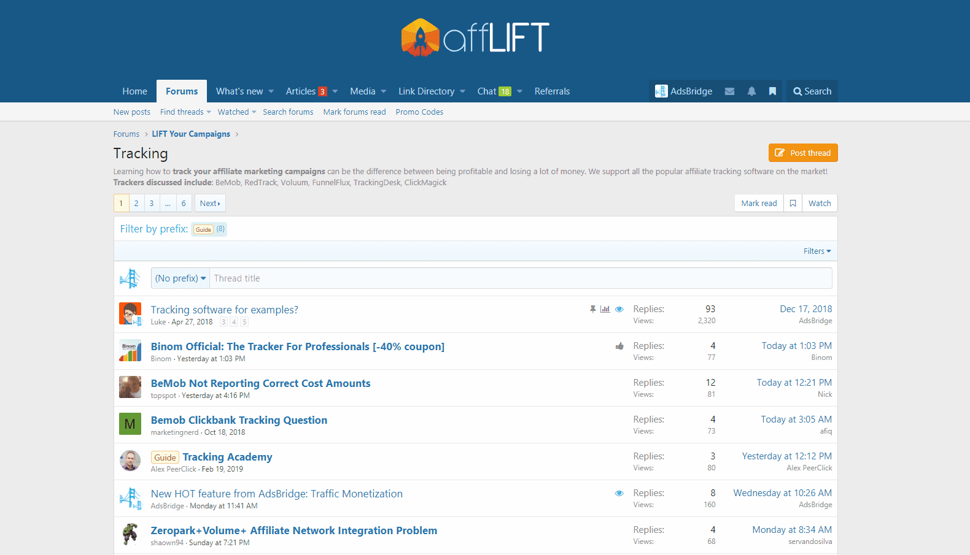Screen dimensions: 970x555
Task: Go to Next page
Action: (x=210, y=204)
